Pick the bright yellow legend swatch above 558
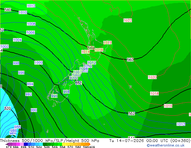The image size is (191, 148). [x=64, y=144]
